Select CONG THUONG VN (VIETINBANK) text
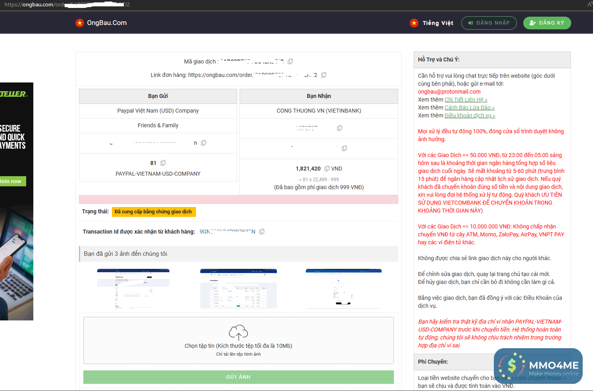Image resolution: width=593 pixels, height=391 pixels. click(x=319, y=111)
